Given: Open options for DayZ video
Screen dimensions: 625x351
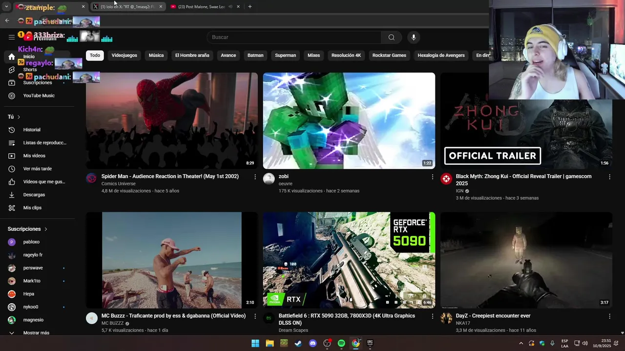Looking at the screenshot, I should [x=609, y=316].
